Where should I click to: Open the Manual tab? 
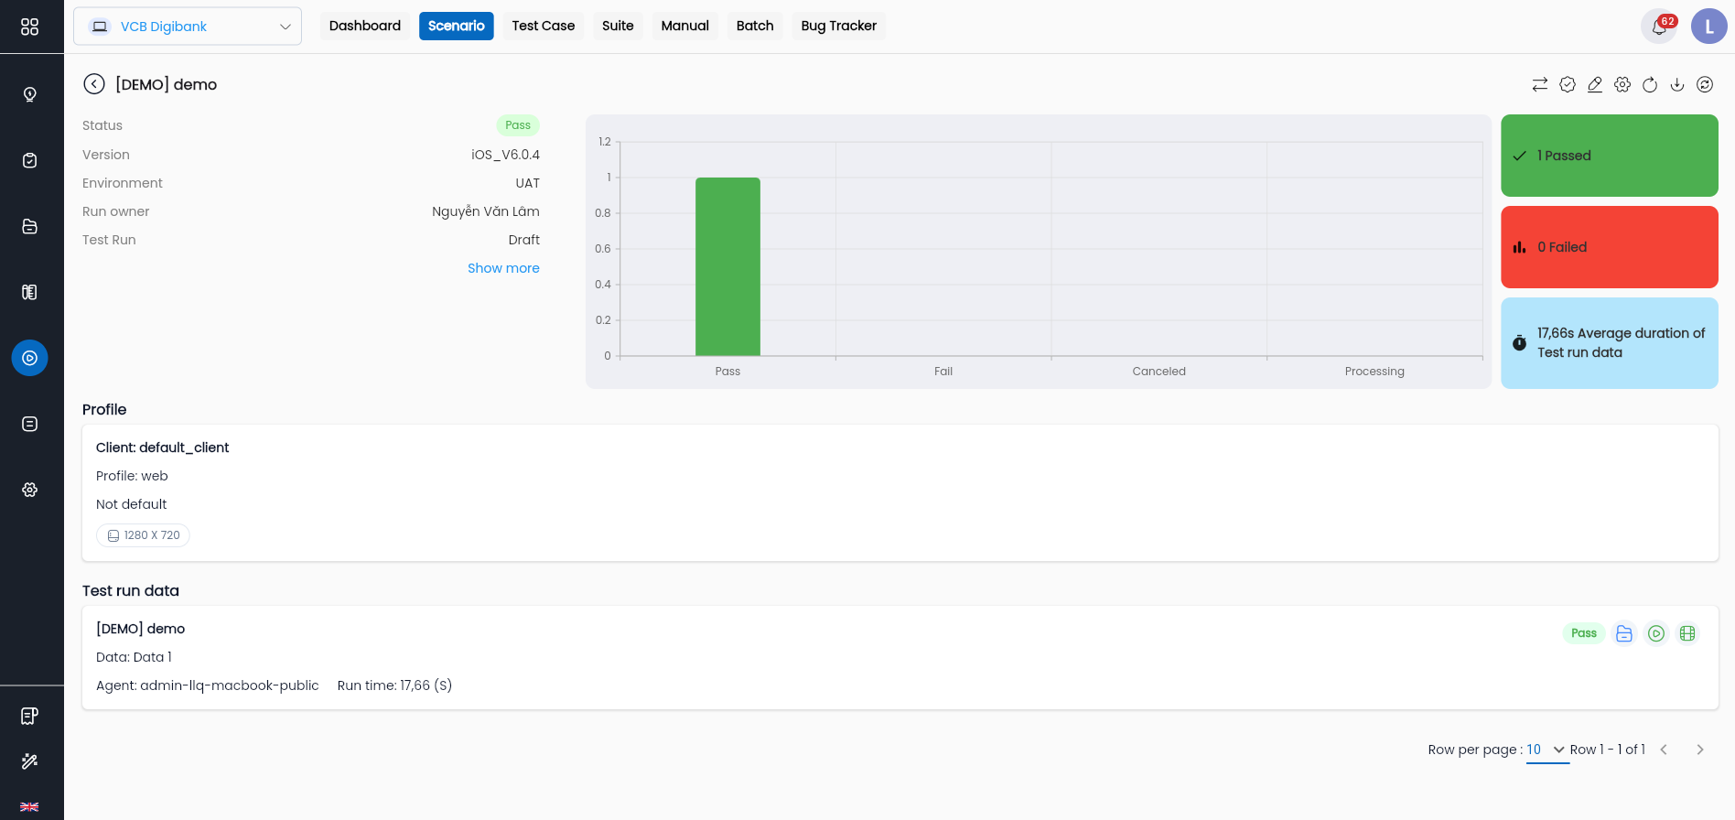click(685, 26)
